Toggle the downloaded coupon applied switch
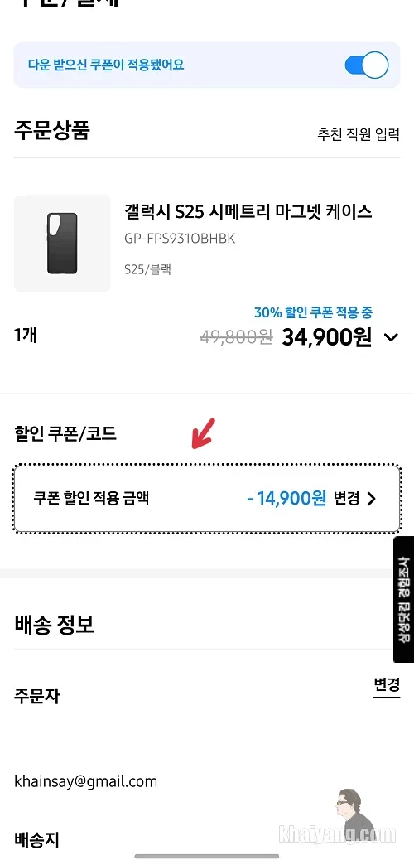 [367, 65]
